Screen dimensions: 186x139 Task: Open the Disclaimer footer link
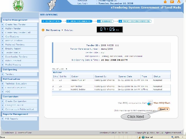tap(8, 133)
